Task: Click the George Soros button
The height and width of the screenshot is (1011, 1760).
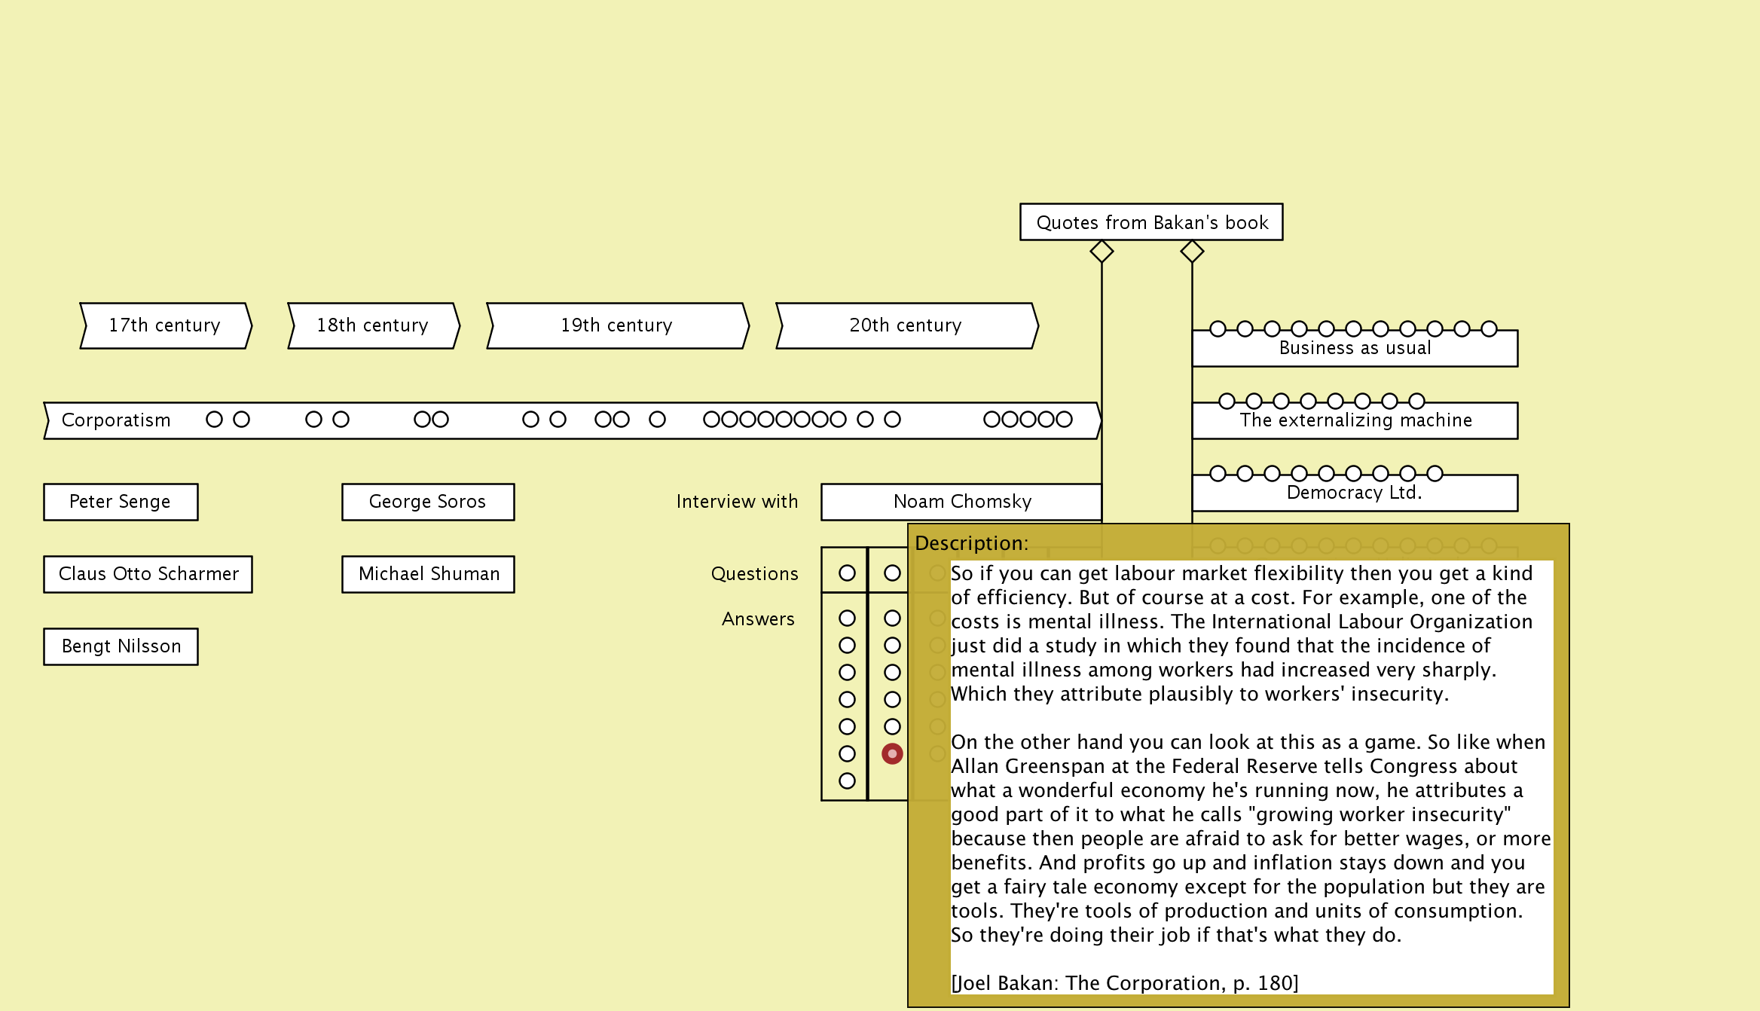Action: 428,502
